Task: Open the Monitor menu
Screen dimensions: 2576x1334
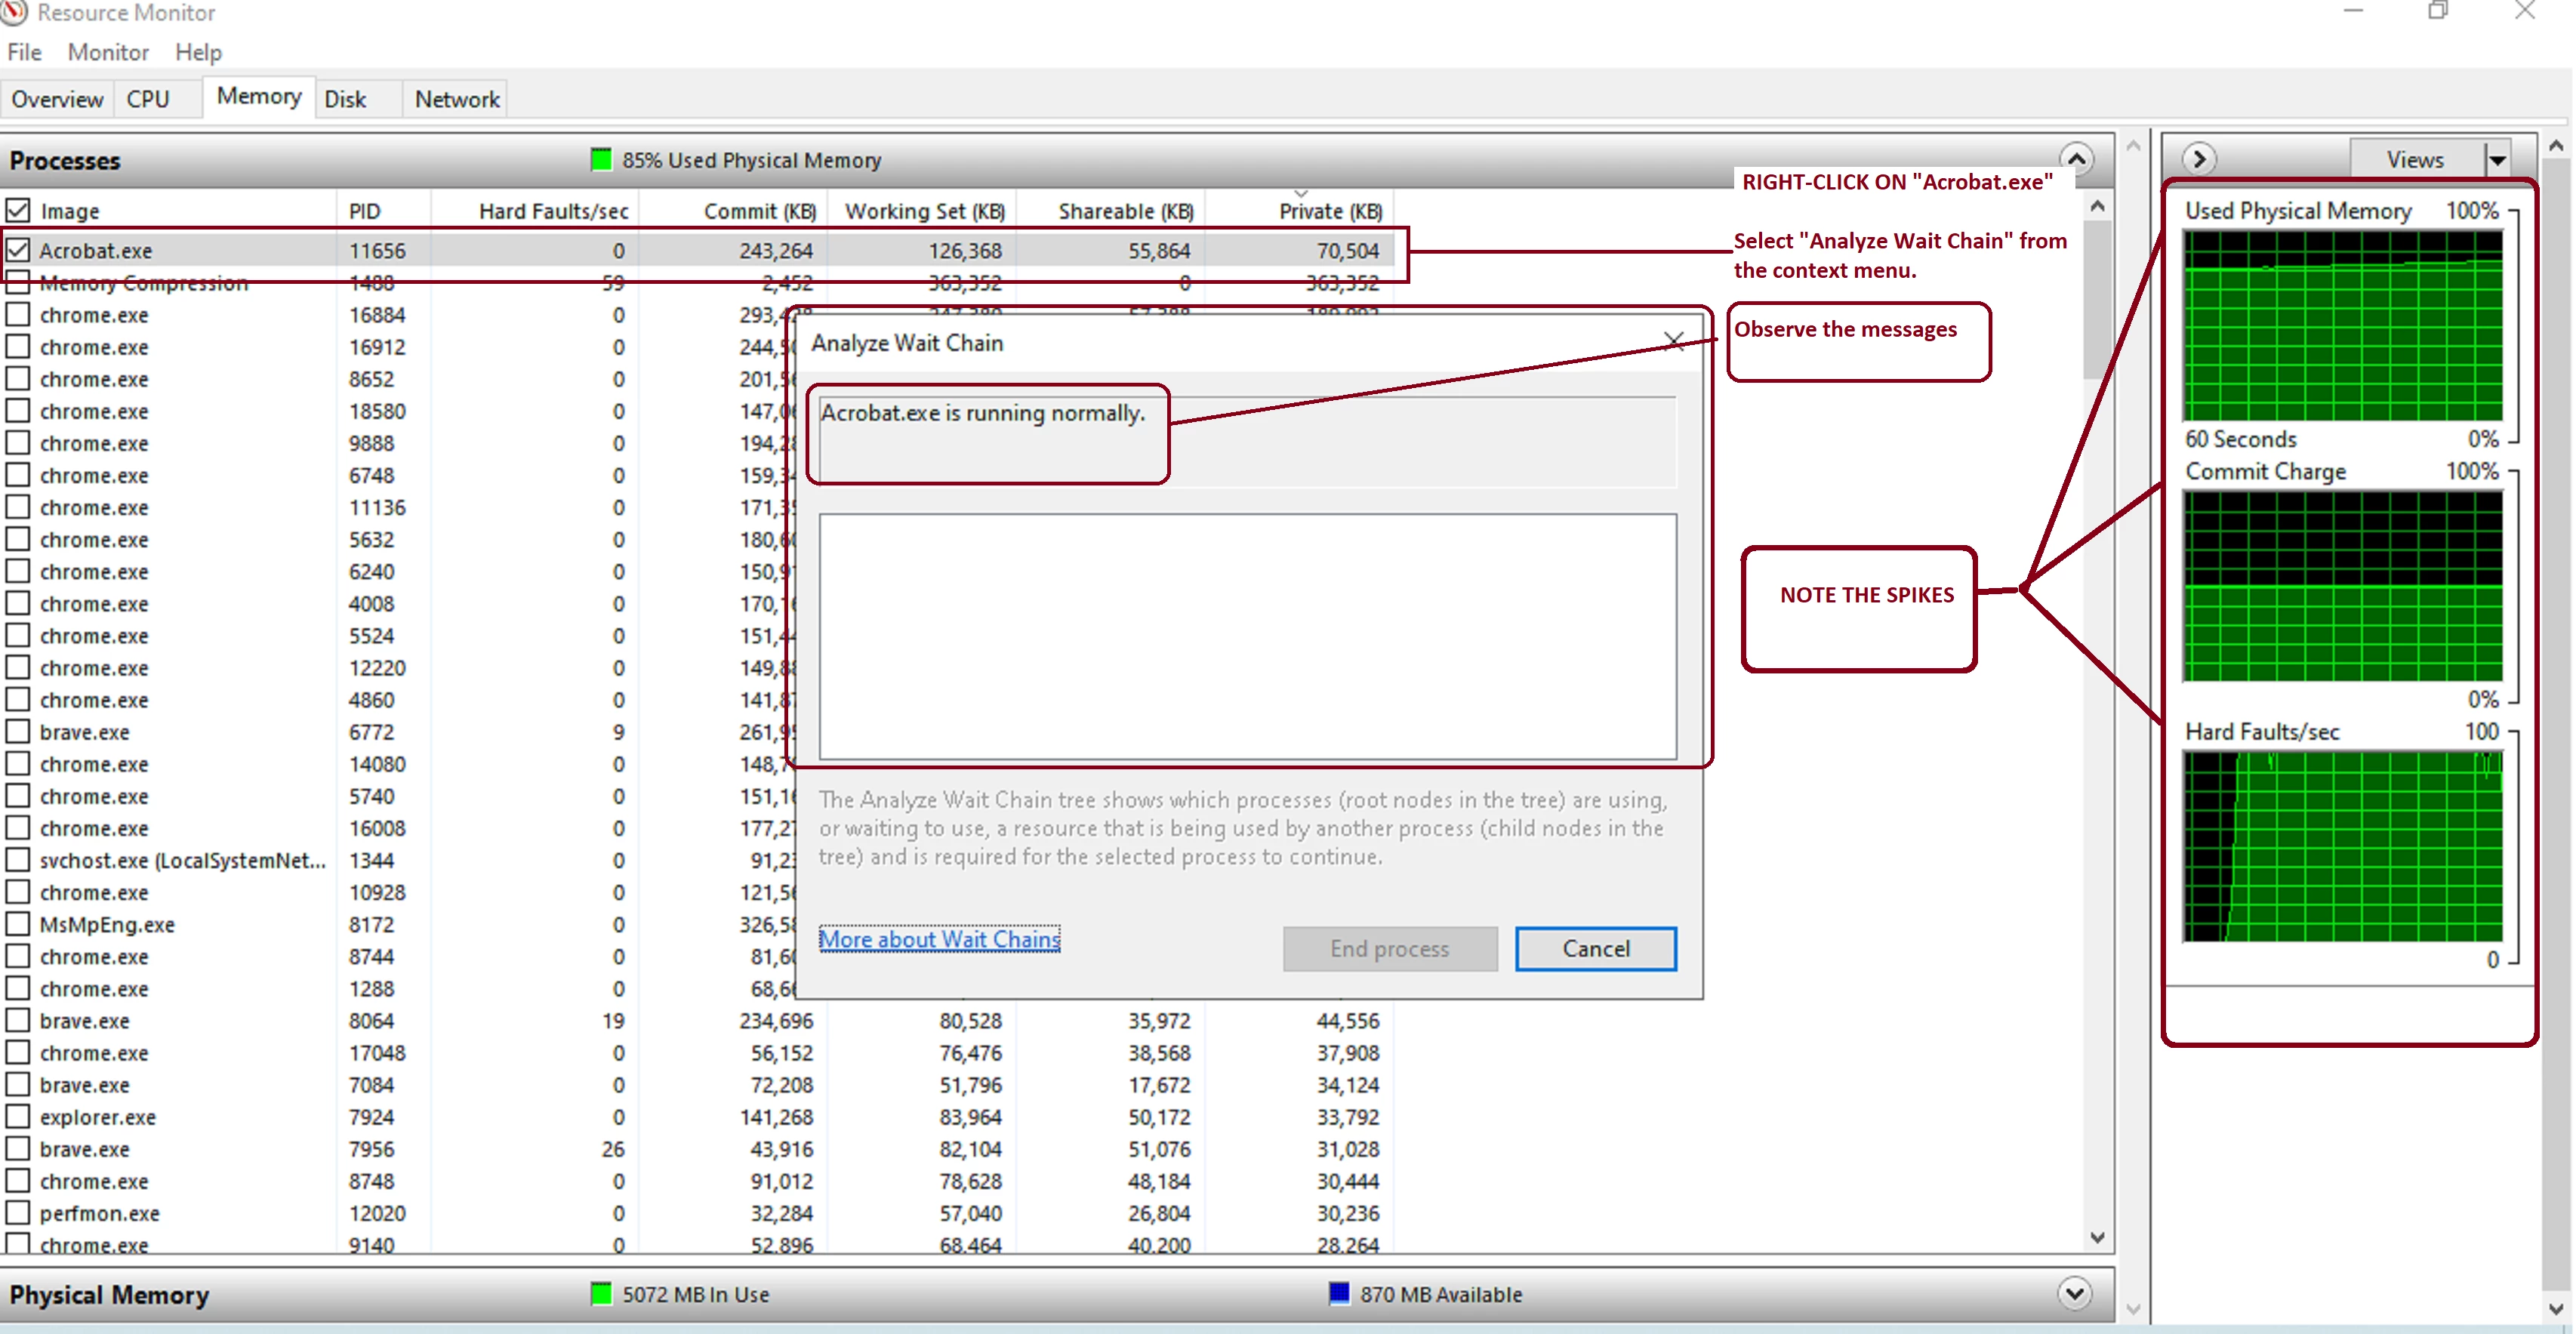Action: tap(108, 52)
